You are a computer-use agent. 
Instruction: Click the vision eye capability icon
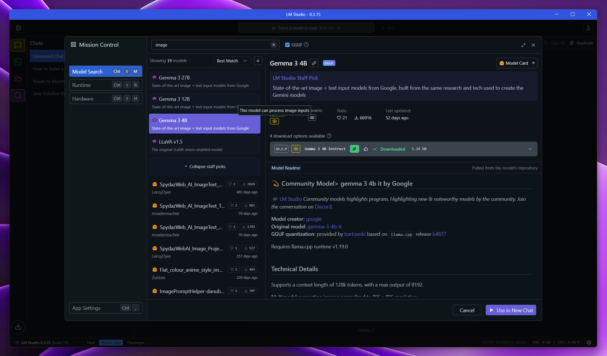tap(275, 121)
